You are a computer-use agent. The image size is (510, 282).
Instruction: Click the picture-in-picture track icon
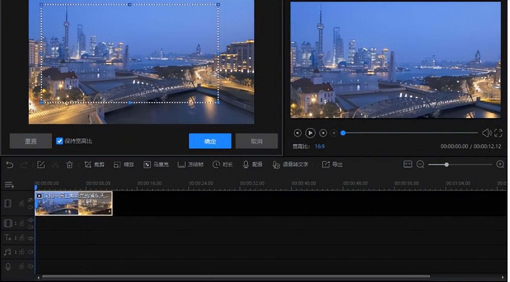(8, 223)
